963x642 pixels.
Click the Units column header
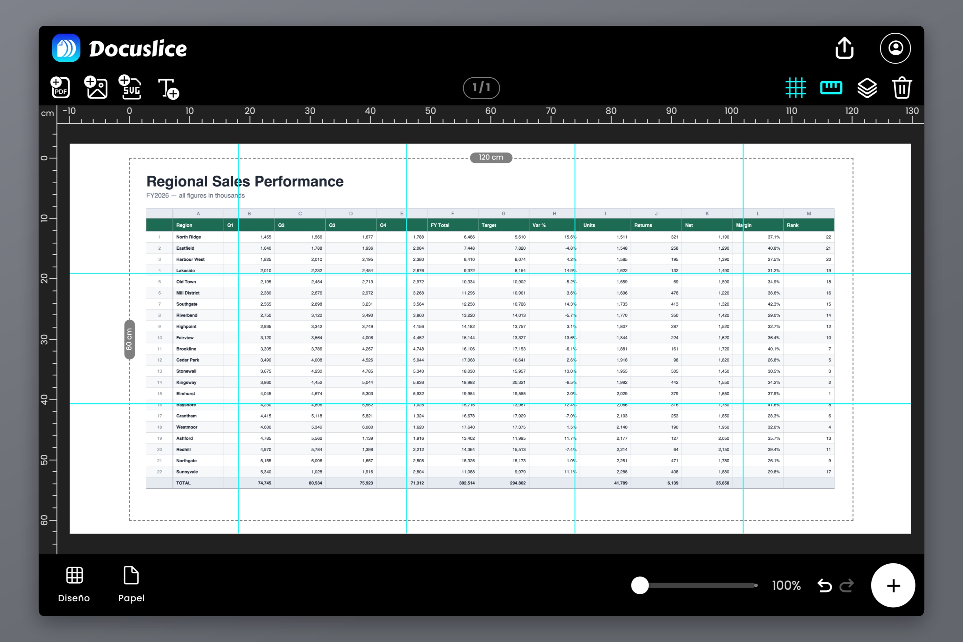[589, 225]
